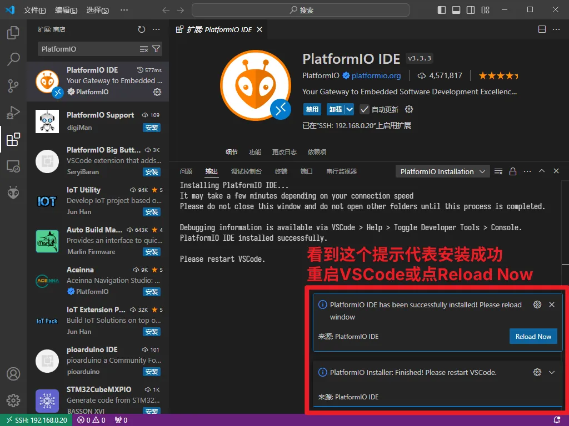Screen dimensions: 569x426
Task: Split the editor layout
Action: pyautogui.click(x=542, y=29)
